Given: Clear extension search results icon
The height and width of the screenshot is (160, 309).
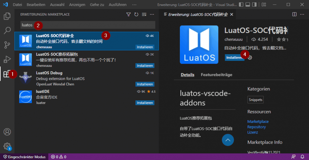Looking at the screenshot, I should pos(144,14).
